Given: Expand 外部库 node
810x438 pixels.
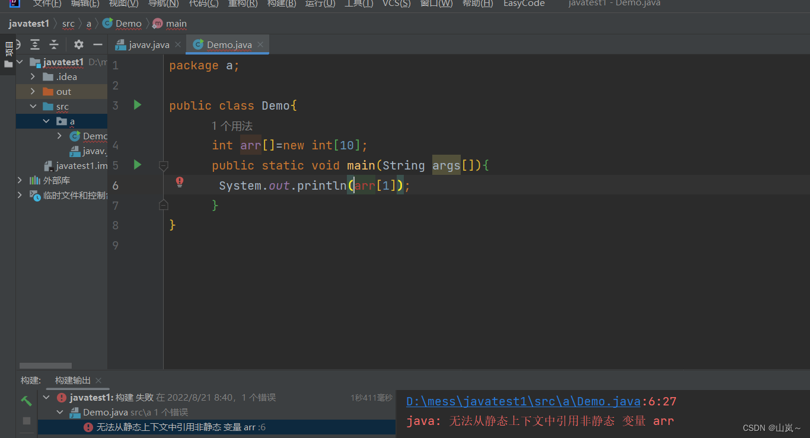Looking at the screenshot, I should (x=20, y=180).
